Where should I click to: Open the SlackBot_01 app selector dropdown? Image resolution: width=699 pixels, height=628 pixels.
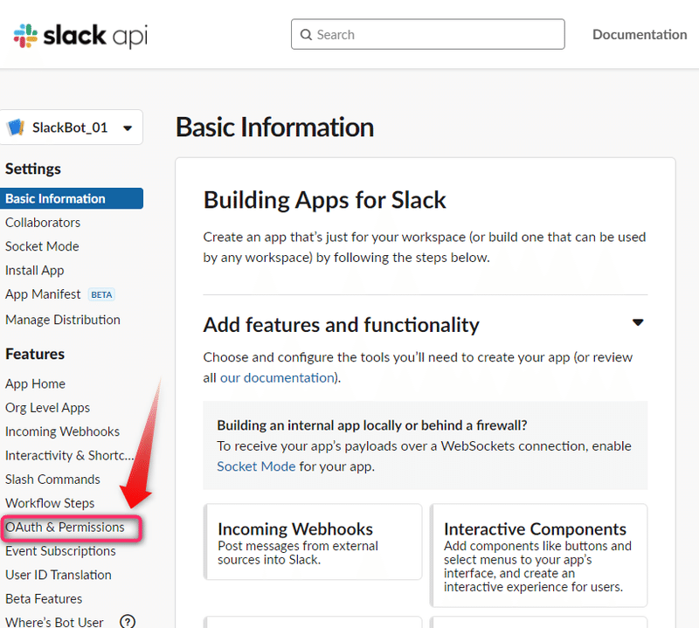(x=71, y=128)
